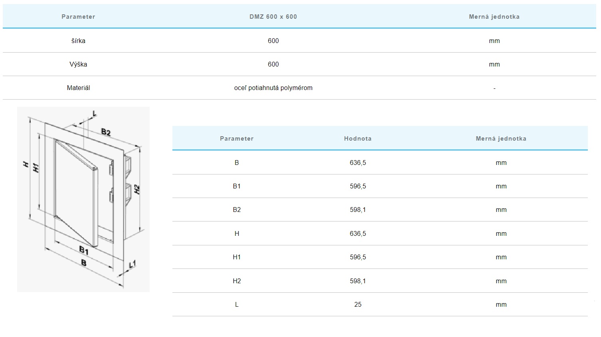Select the "H2" row label in the table

(x=237, y=281)
